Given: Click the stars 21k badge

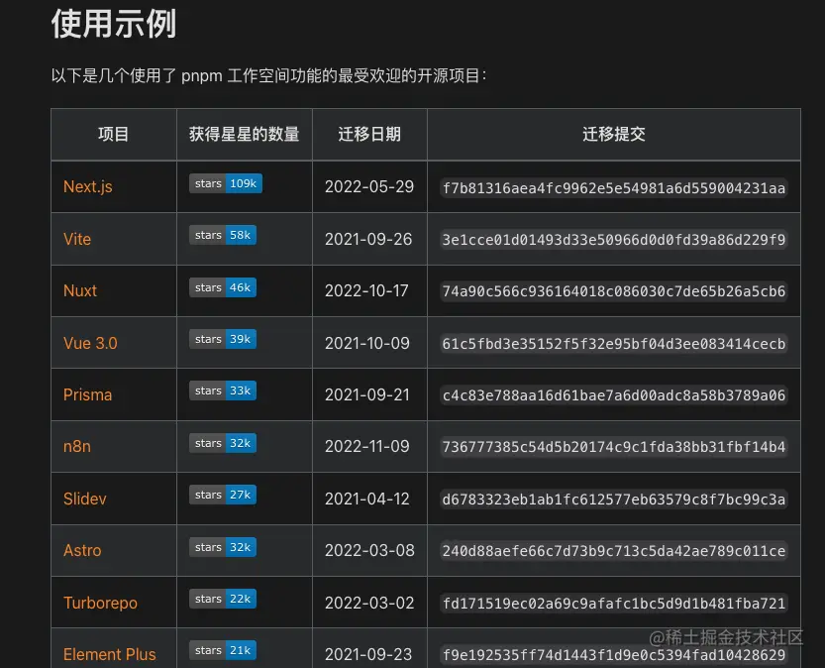Looking at the screenshot, I should click(223, 650).
